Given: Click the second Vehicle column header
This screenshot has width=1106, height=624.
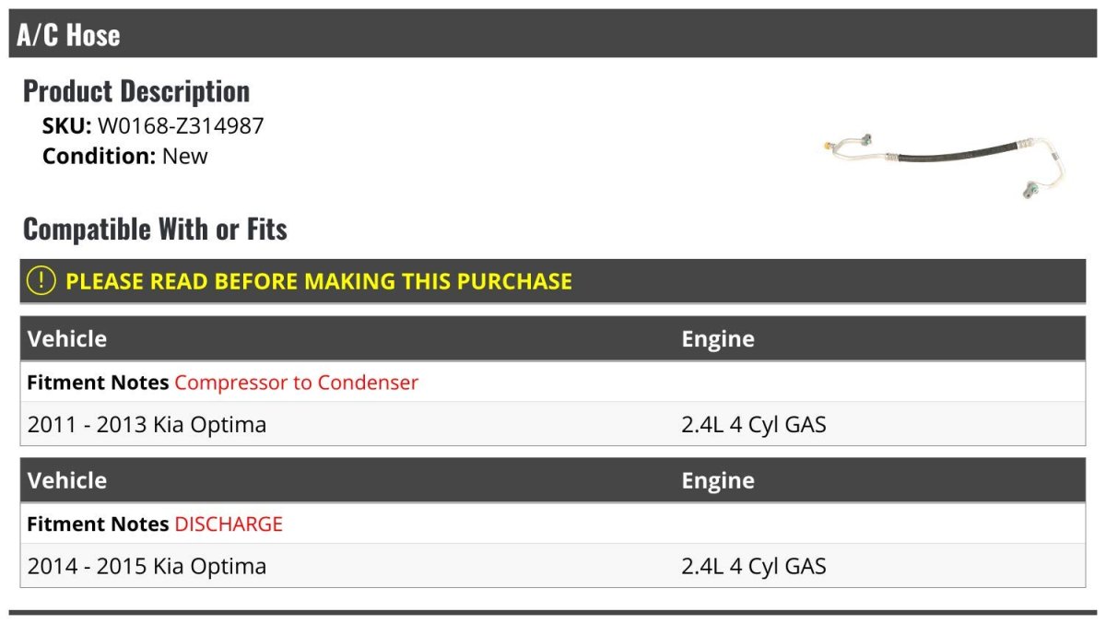Looking at the screenshot, I should pyautogui.click(x=67, y=480).
